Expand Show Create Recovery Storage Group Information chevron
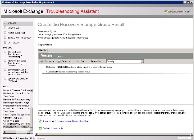Viewport: 194px width, 140px height. tap(40, 121)
